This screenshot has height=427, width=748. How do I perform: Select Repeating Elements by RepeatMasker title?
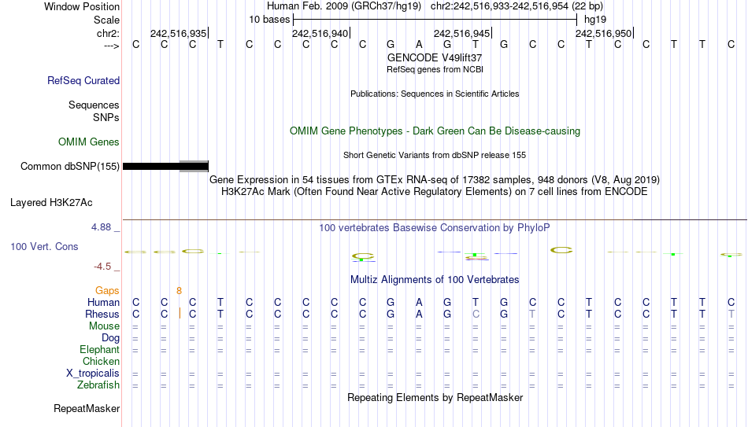point(435,397)
